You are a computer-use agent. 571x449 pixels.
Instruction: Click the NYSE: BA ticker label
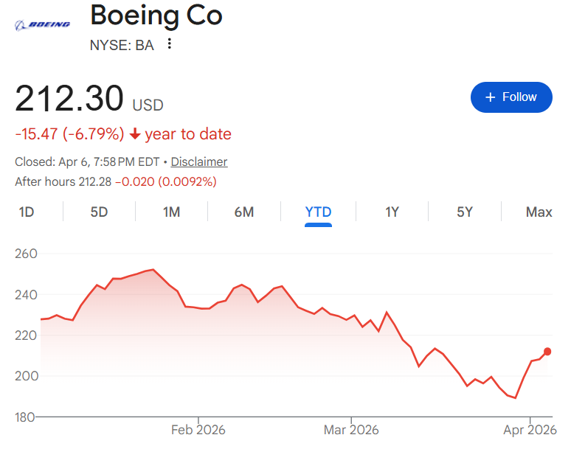coord(122,45)
